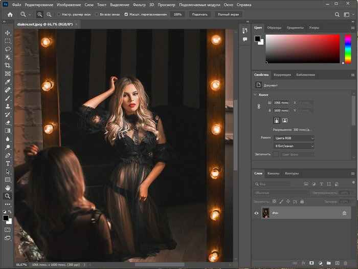Select the Crop tool
Screen dimensions: 358x269
click(8, 66)
